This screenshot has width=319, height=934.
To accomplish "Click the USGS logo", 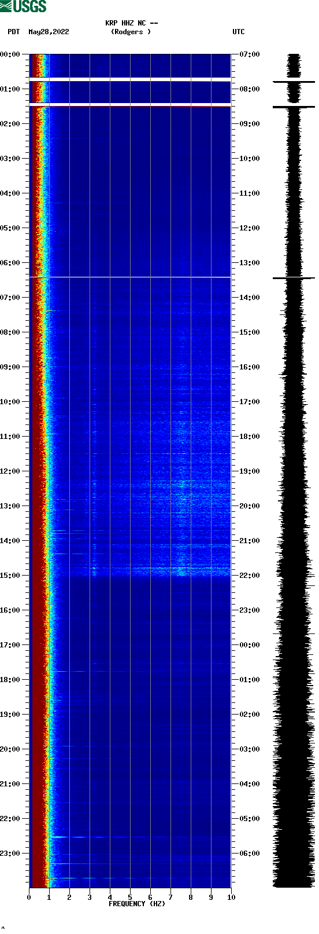I will (23, 6).
